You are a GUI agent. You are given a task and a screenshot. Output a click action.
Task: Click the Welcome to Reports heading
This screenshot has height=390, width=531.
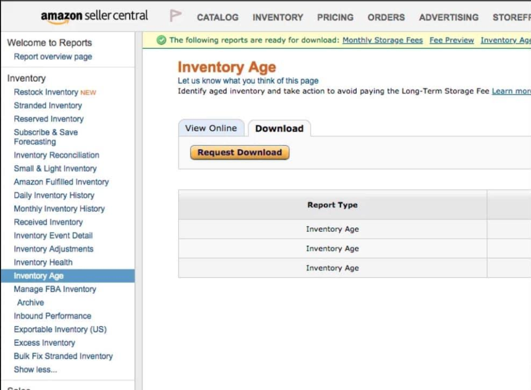49,43
